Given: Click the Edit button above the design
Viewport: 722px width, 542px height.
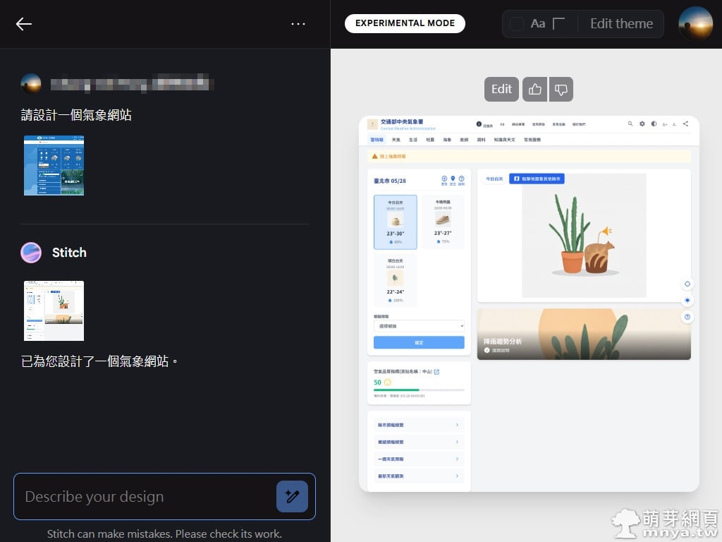Looking at the screenshot, I should click(x=501, y=90).
